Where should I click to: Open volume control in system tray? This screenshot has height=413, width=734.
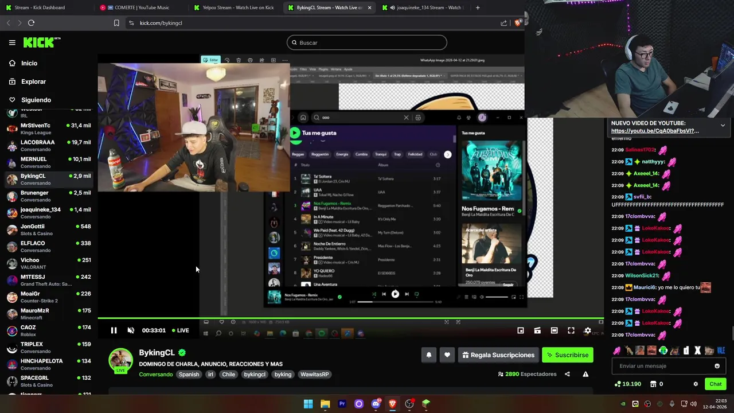pyautogui.click(x=693, y=404)
